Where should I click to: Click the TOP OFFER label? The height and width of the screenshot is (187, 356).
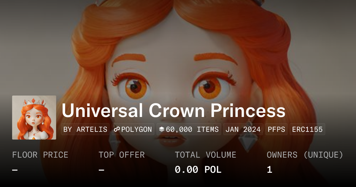tap(122, 155)
